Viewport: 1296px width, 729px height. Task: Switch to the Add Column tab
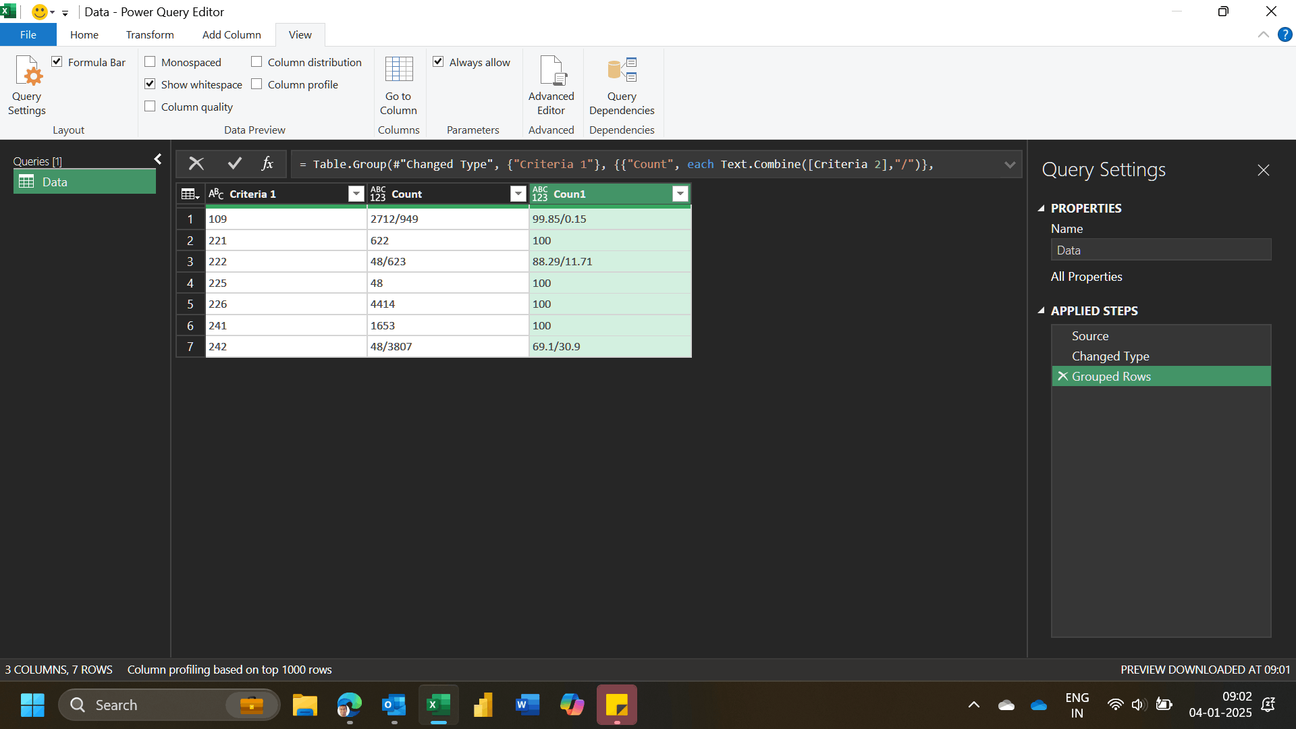(232, 34)
